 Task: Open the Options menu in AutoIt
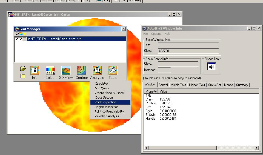point(156,34)
